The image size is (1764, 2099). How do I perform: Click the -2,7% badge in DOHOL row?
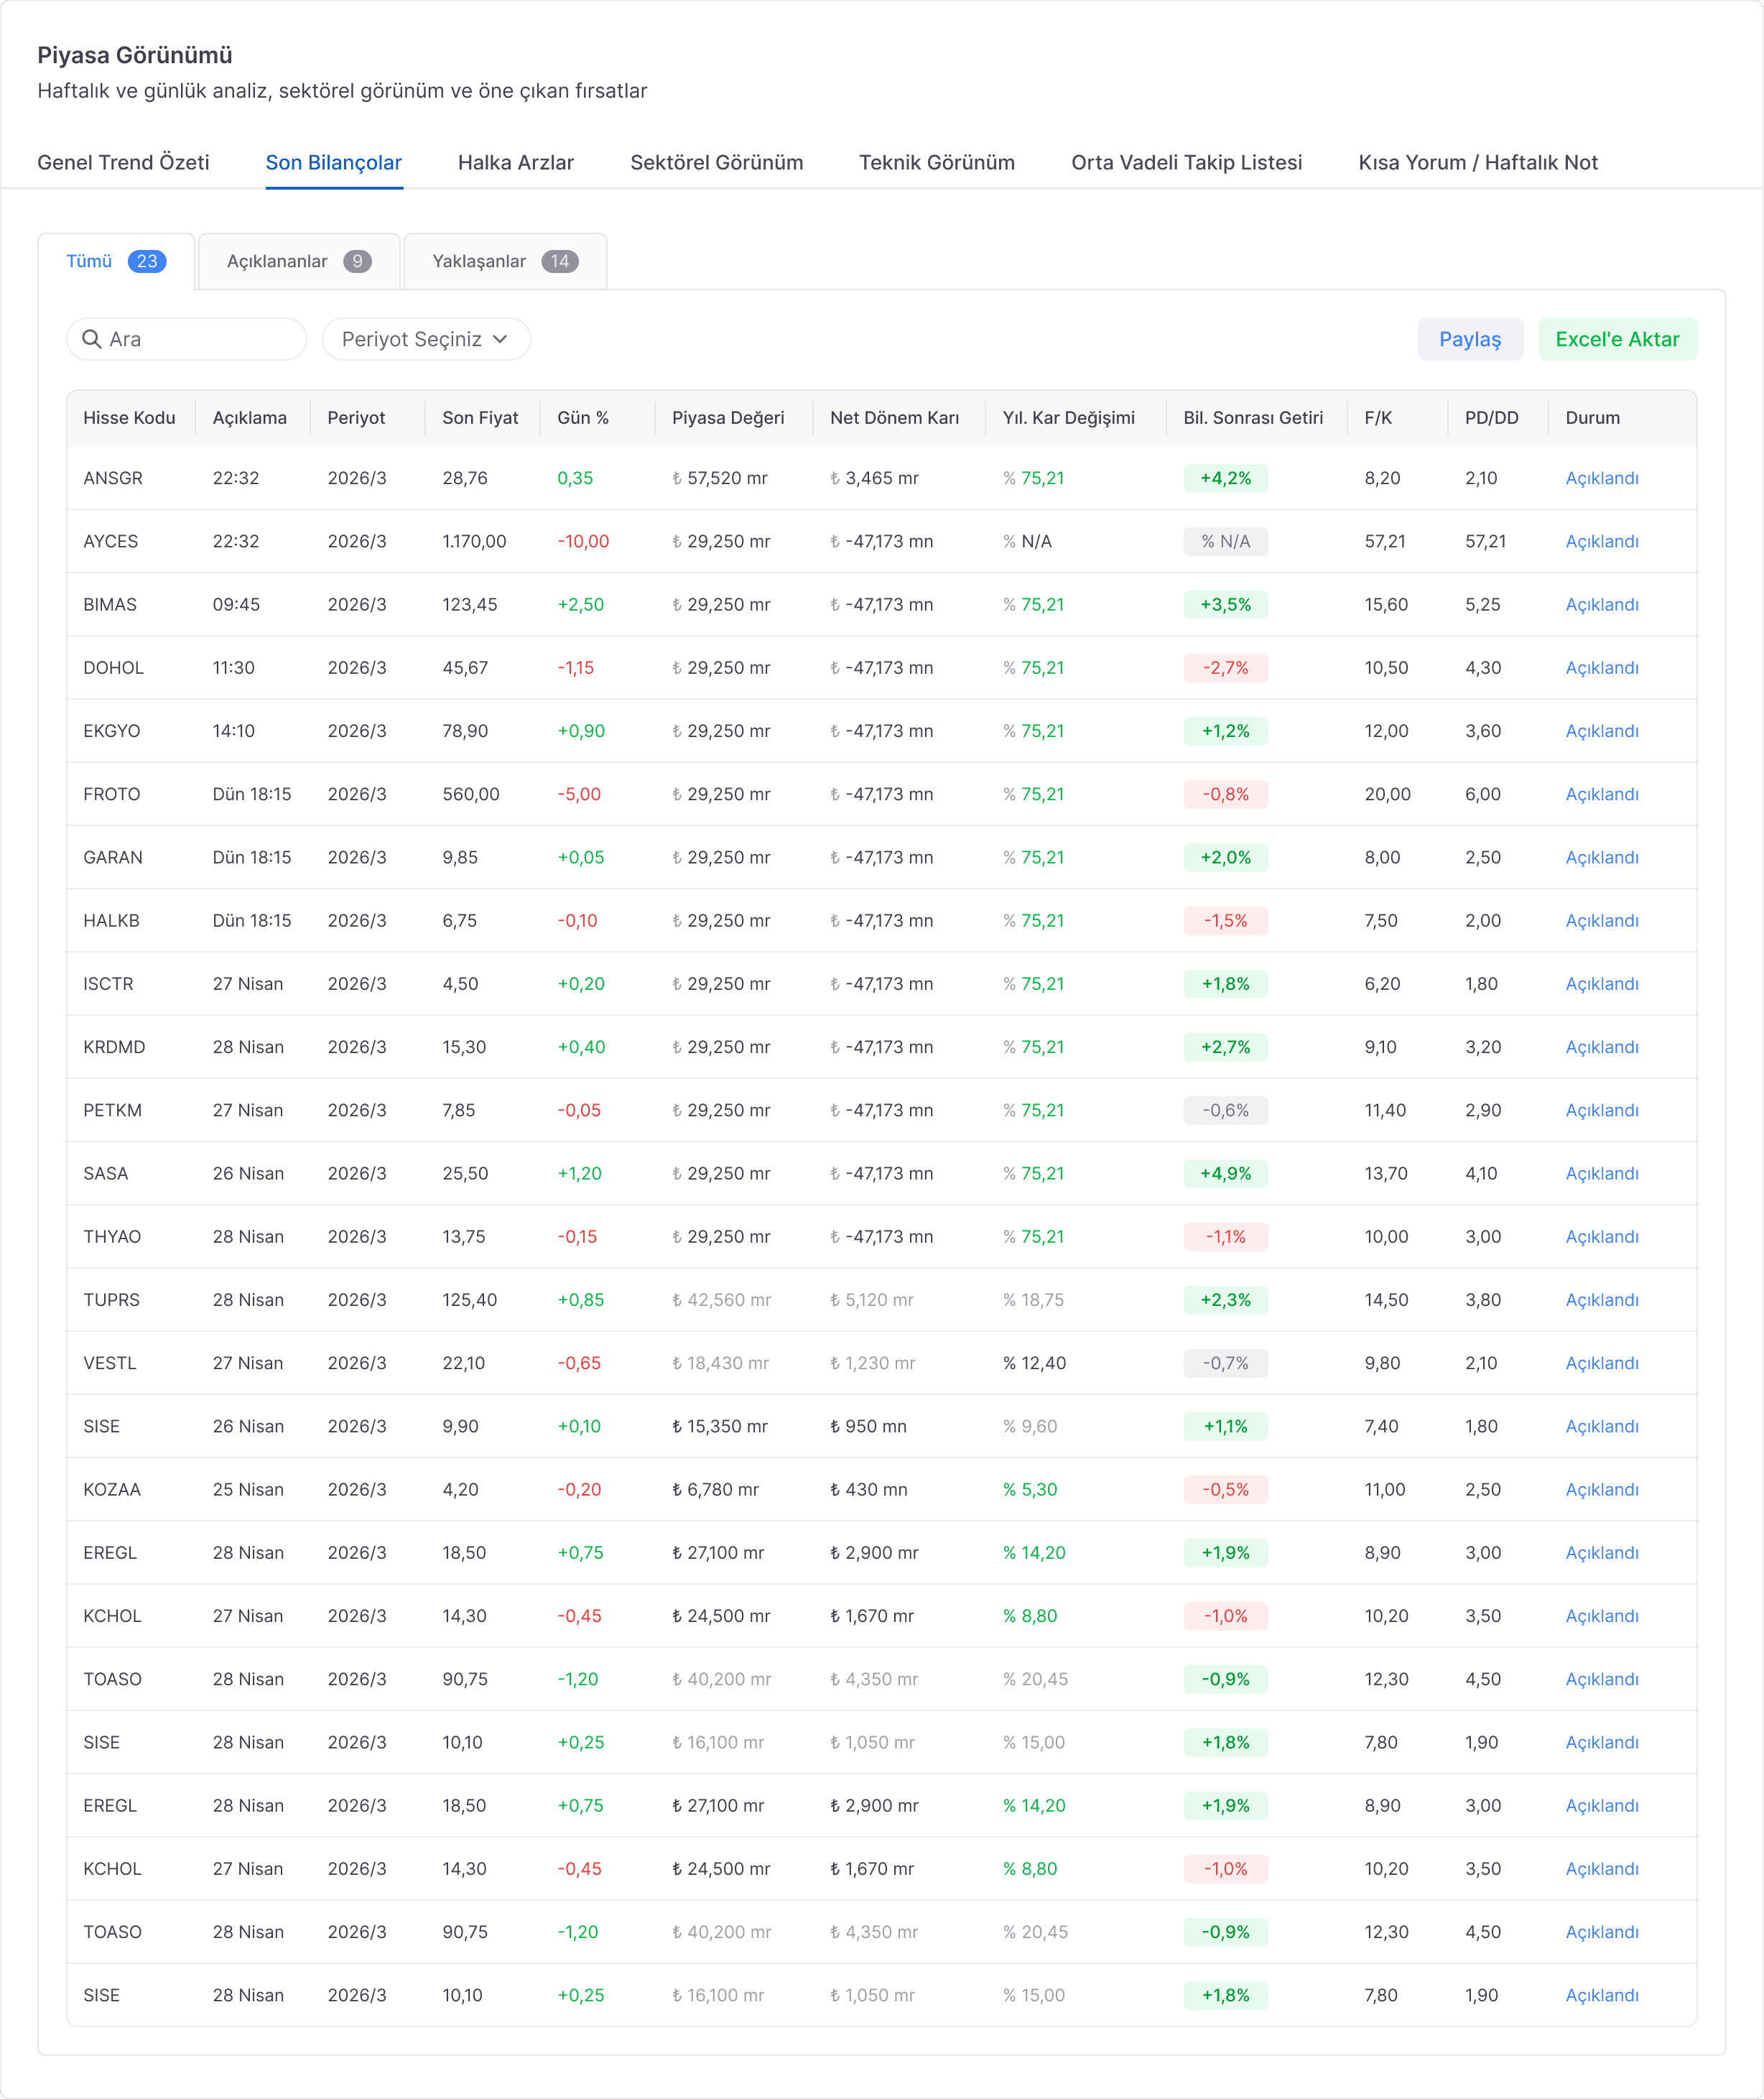pyautogui.click(x=1225, y=667)
